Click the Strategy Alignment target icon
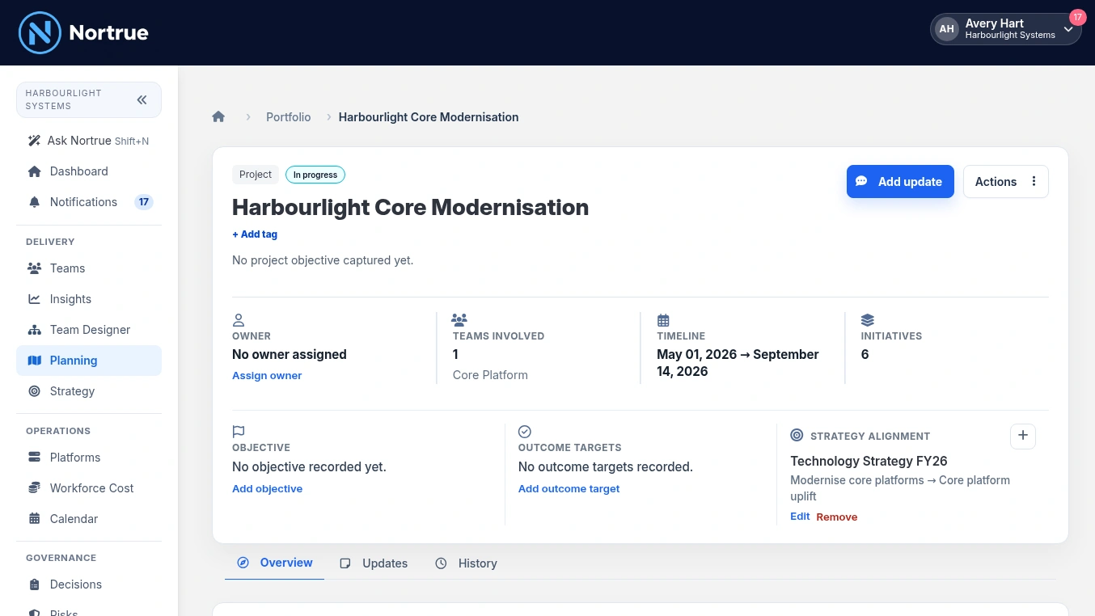The image size is (1095, 616). tap(797, 435)
